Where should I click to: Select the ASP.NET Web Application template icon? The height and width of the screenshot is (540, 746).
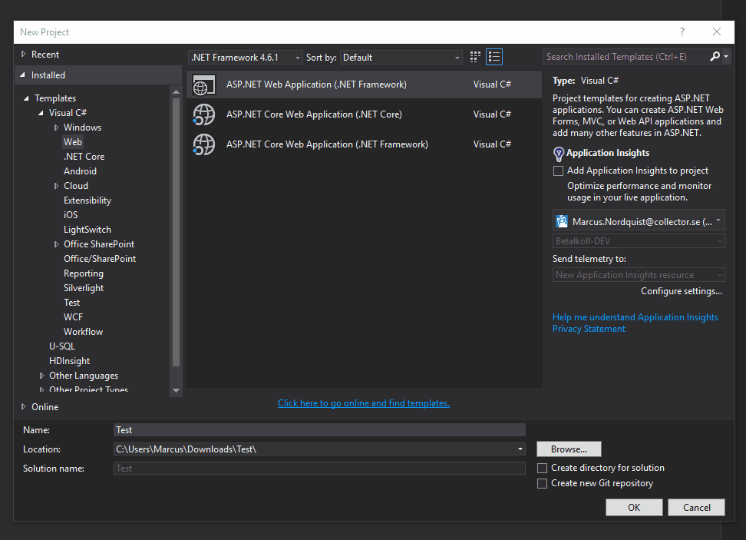coord(203,84)
